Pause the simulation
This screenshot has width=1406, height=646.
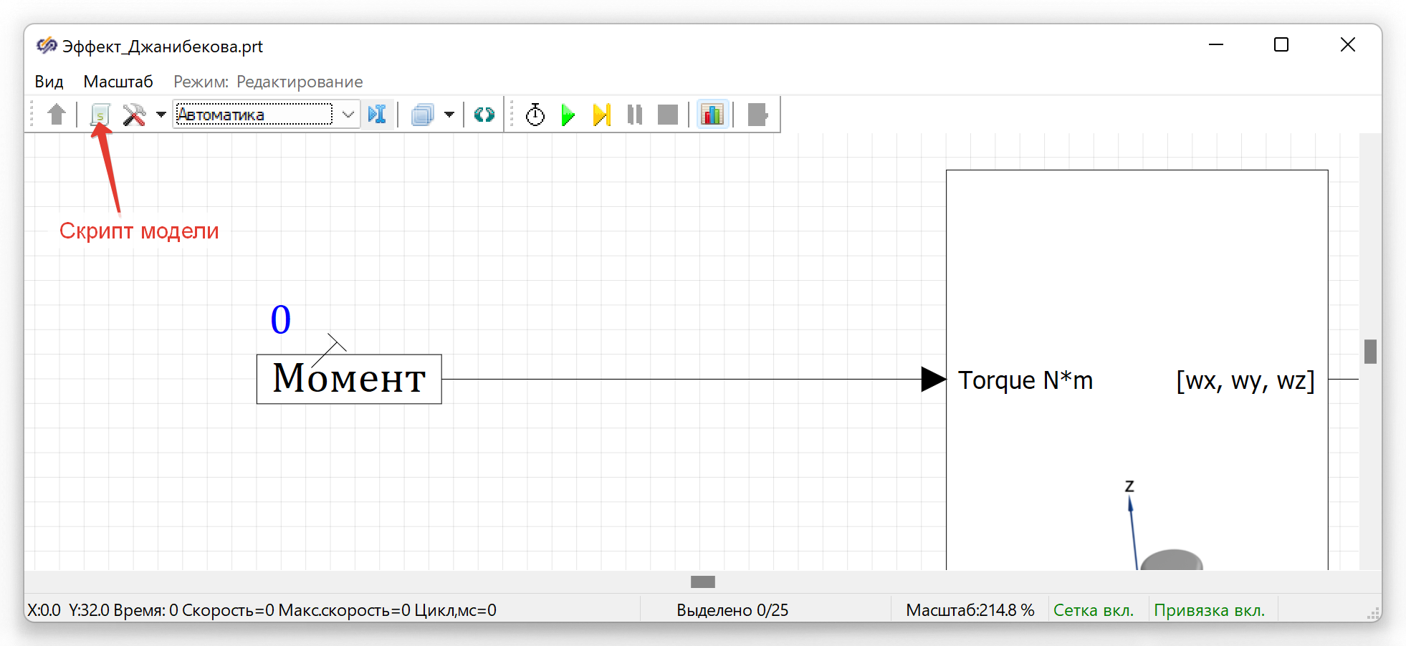(635, 115)
